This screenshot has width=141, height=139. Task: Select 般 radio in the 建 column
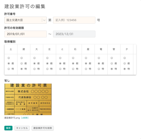(x=22, y=63)
